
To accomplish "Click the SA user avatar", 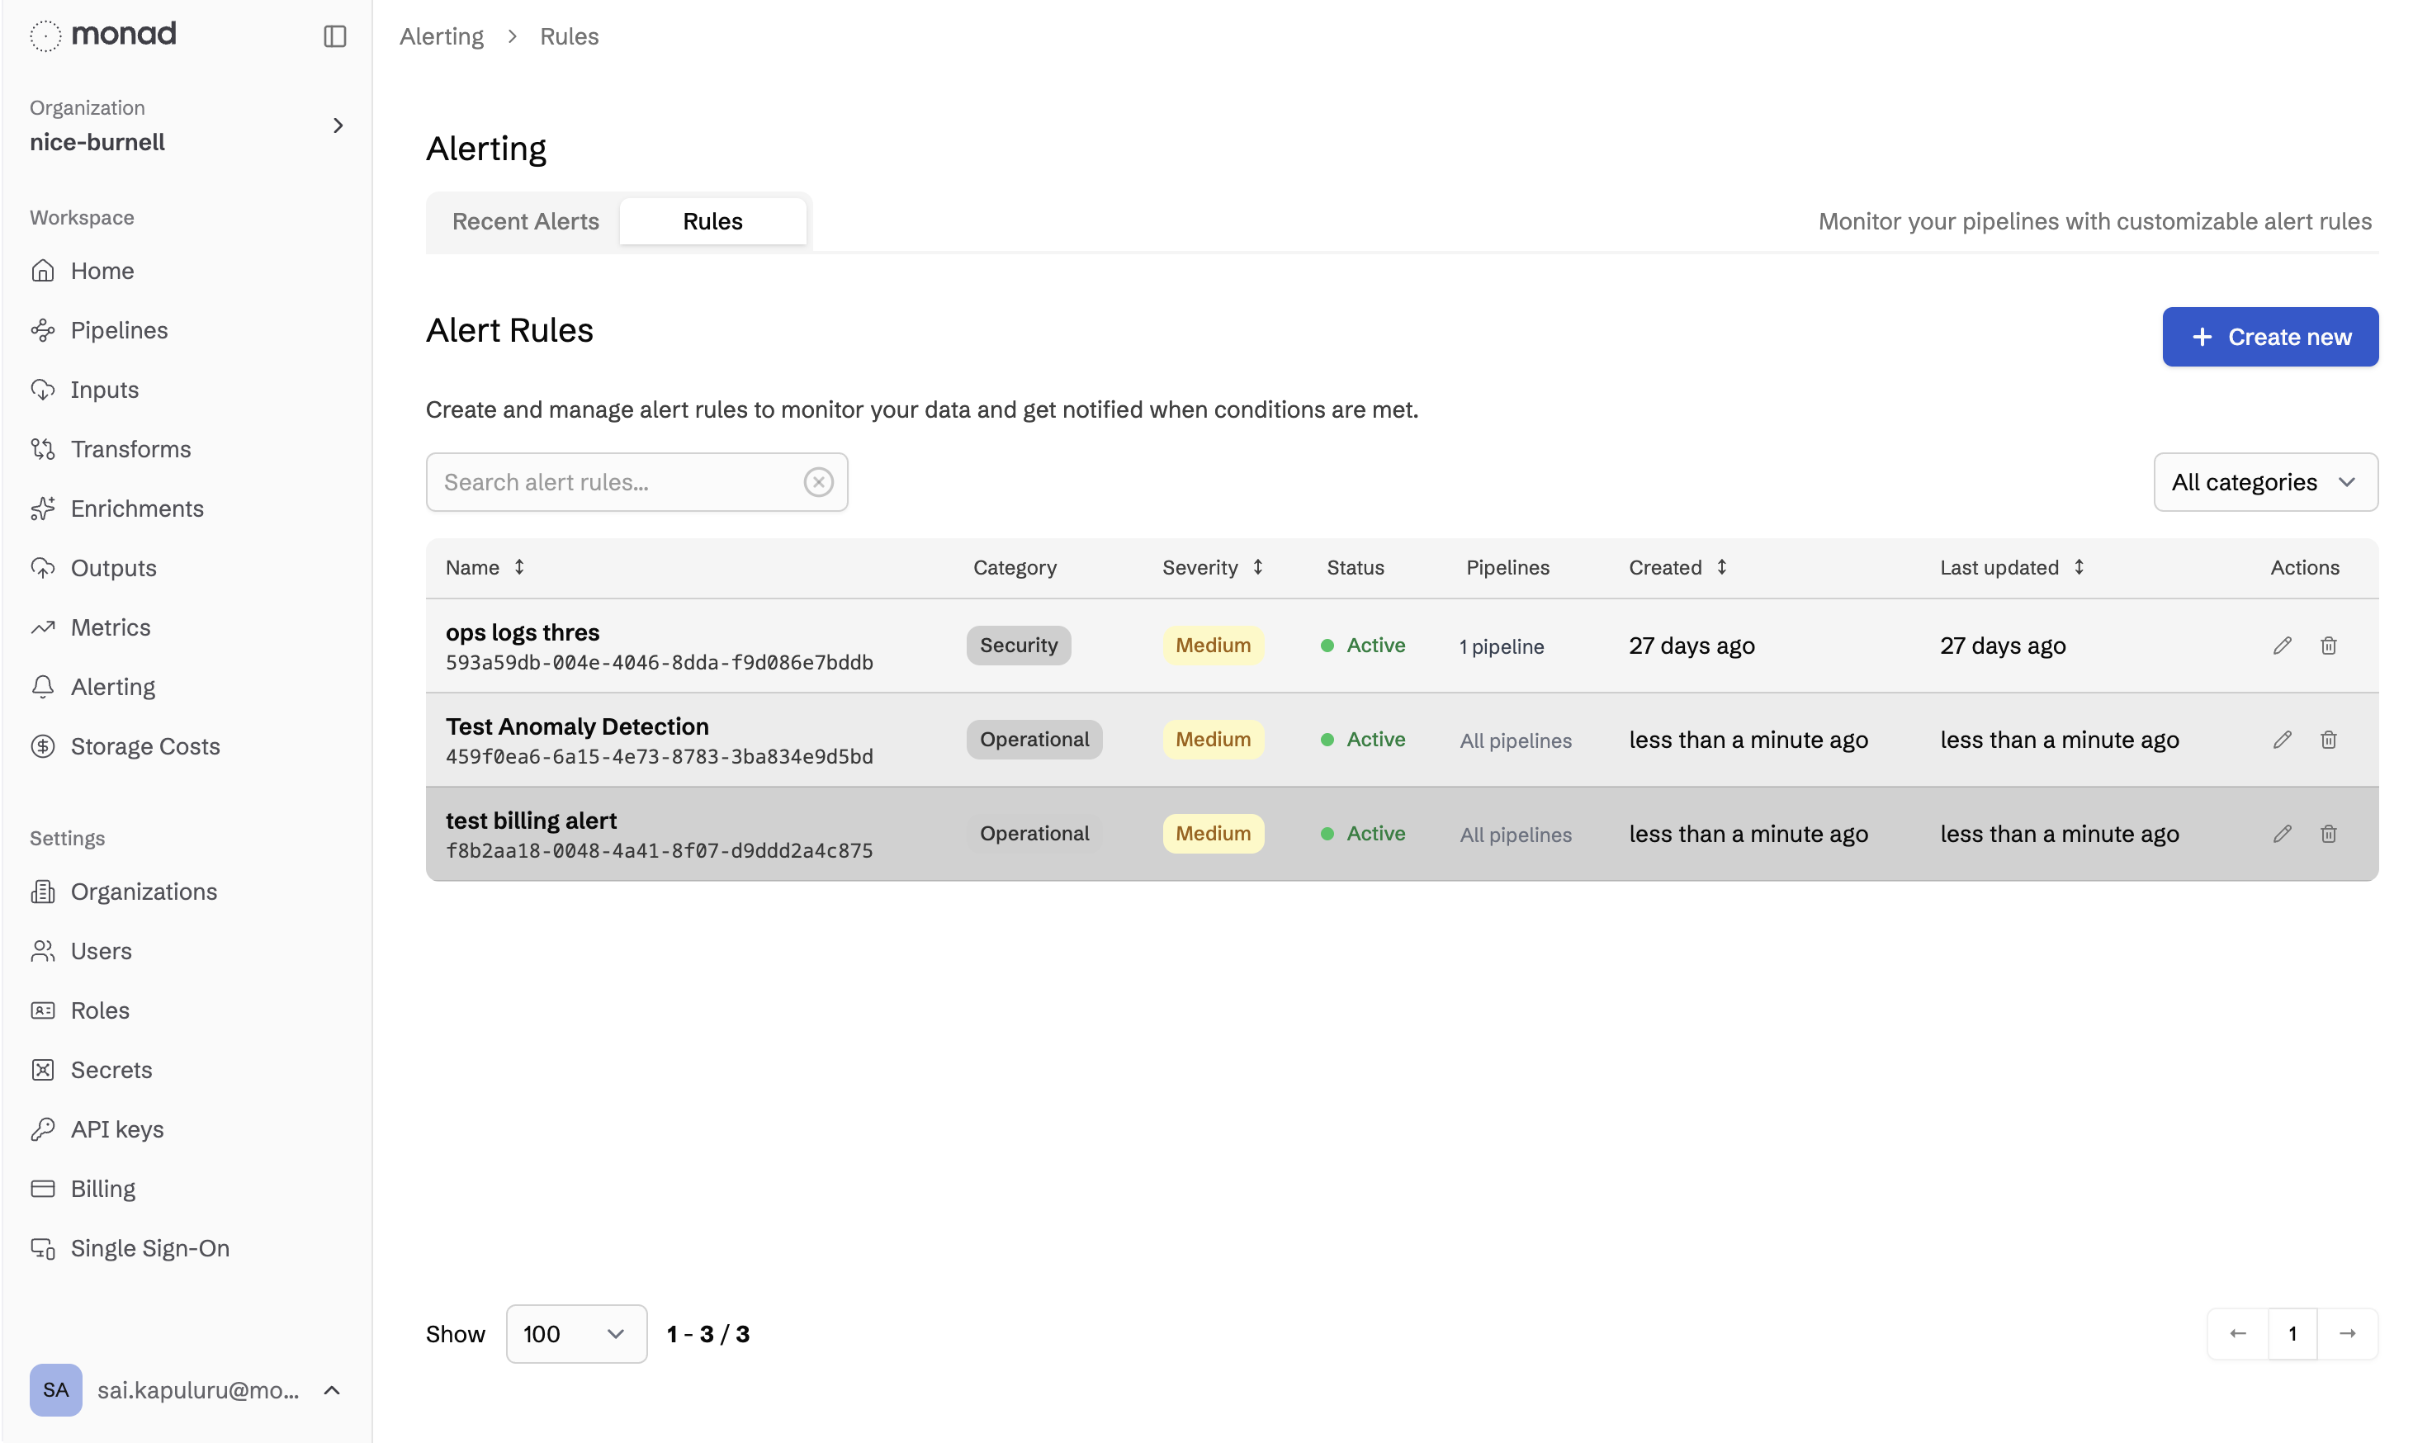I will tap(55, 1389).
